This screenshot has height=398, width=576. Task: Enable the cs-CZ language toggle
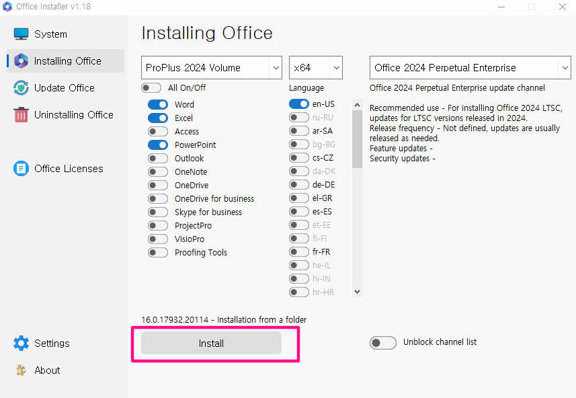299,158
